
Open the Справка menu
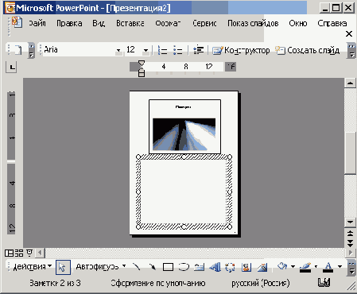point(332,23)
